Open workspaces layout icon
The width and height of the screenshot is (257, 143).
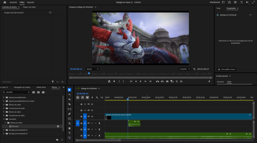pos(223,2)
